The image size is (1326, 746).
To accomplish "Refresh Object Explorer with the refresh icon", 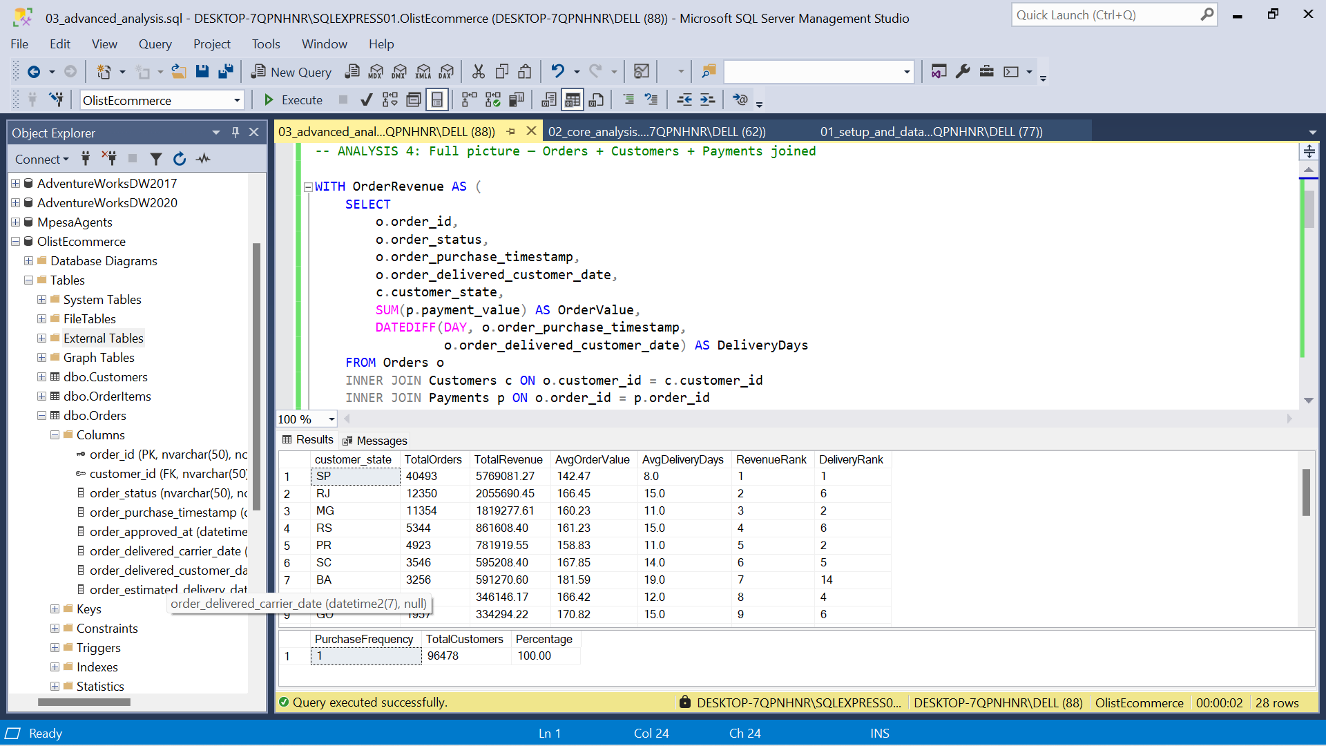I will pyautogui.click(x=180, y=159).
